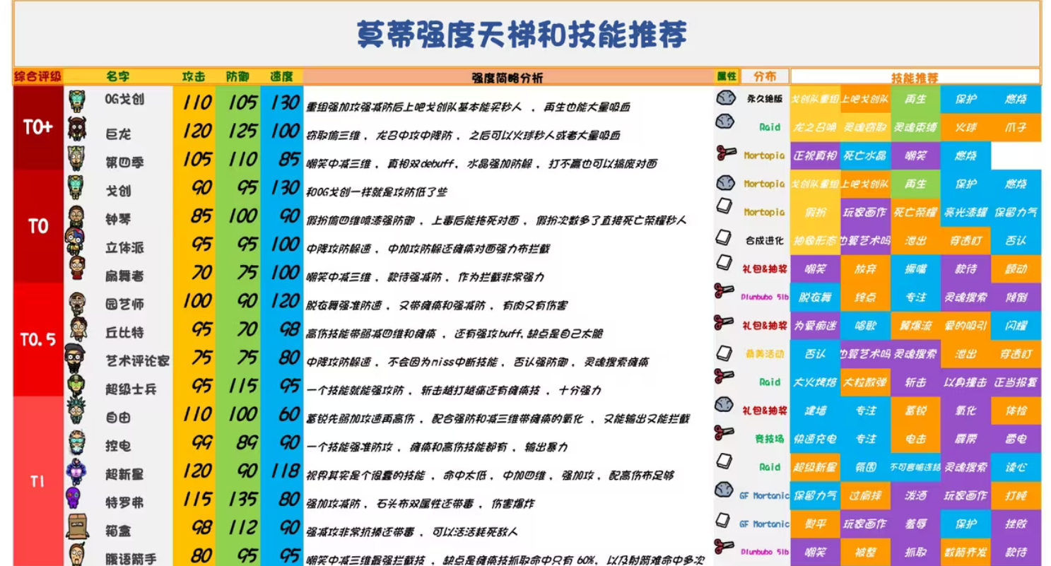Click the 最美活动 distribution cell

(765, 353)
